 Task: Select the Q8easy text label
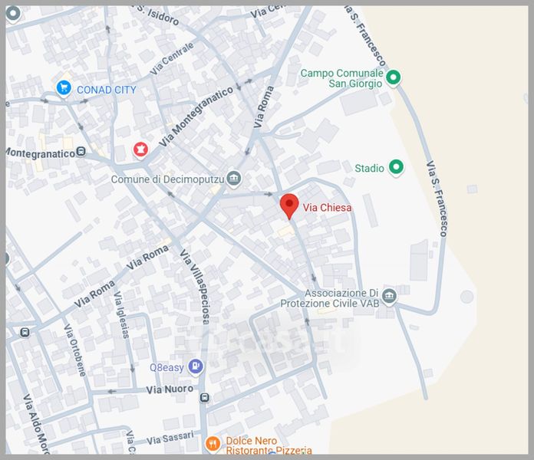(167, 367)
